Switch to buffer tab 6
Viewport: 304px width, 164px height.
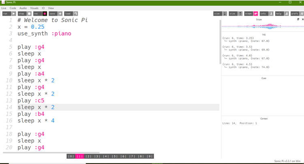tap(123, 156)
